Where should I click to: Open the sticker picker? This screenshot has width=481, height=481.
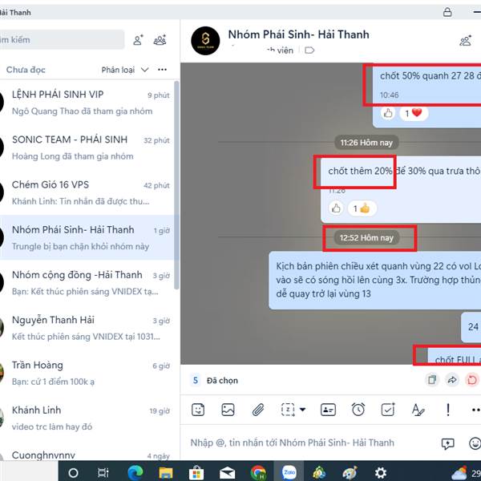point(198,410)
